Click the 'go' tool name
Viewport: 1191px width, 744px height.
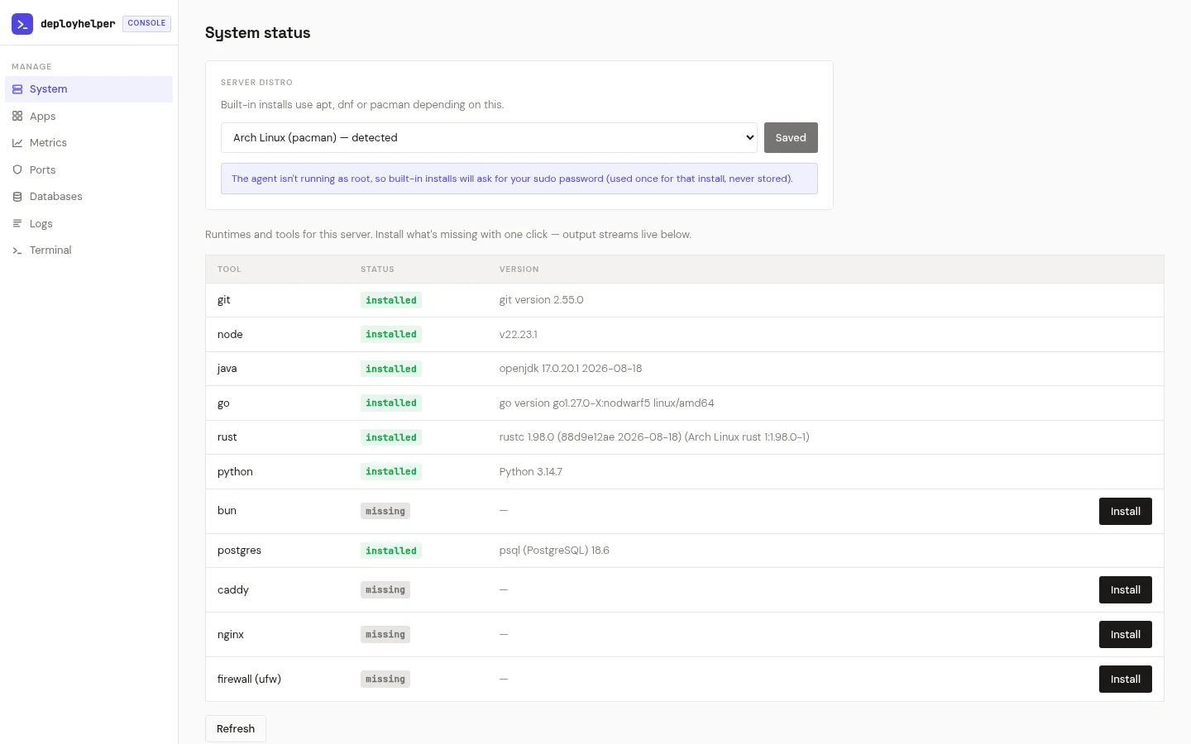click(223, 403)
